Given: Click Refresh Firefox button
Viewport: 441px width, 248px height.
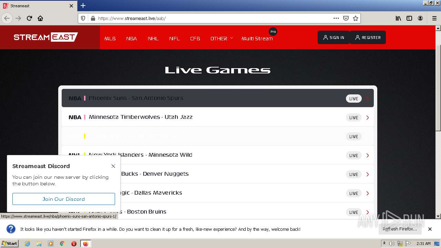Looking at the screenshot, I should tap(400, 229).
